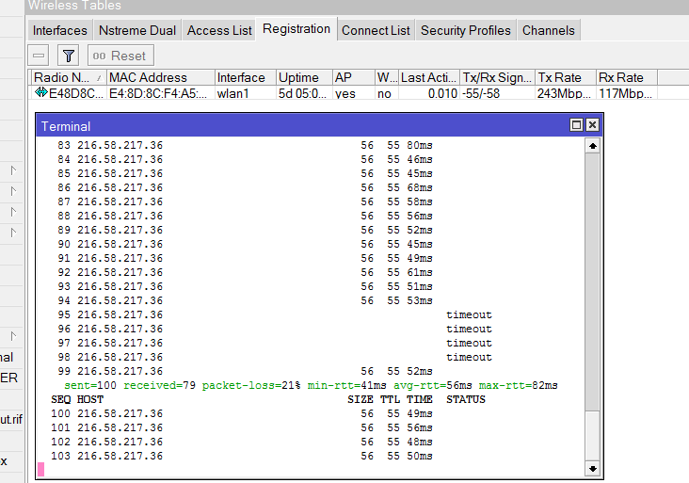Open the Connect List tab
Viewport: 689px width, 483px height.
pyautogui.click(x=376, y=30)
